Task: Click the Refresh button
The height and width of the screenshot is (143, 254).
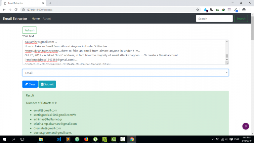Action: coord(29,30)
